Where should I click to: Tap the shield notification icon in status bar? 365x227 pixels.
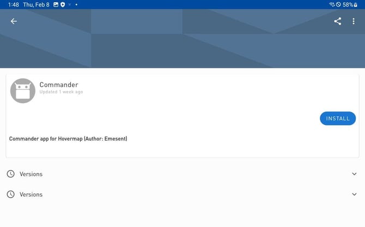[63, 4]
